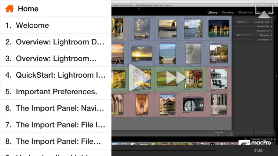Image resolution: width=278 pixels, height=156 pixels.
Task: Select the black-and-white chairs gazebo thumbnail
Action: [219, 79]
